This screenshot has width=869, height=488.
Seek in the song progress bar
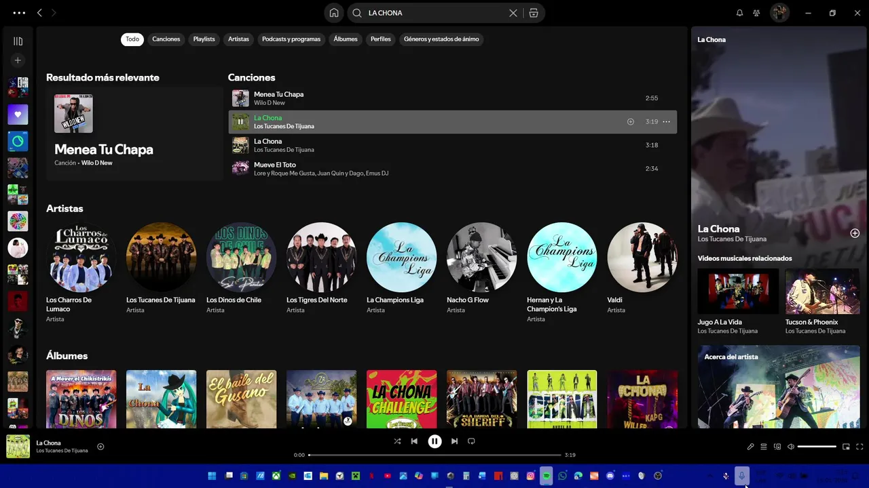pos(434,455)
